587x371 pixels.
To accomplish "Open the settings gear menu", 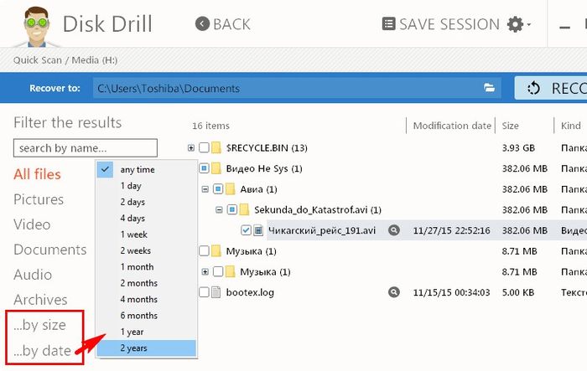I will pos(518,24).
